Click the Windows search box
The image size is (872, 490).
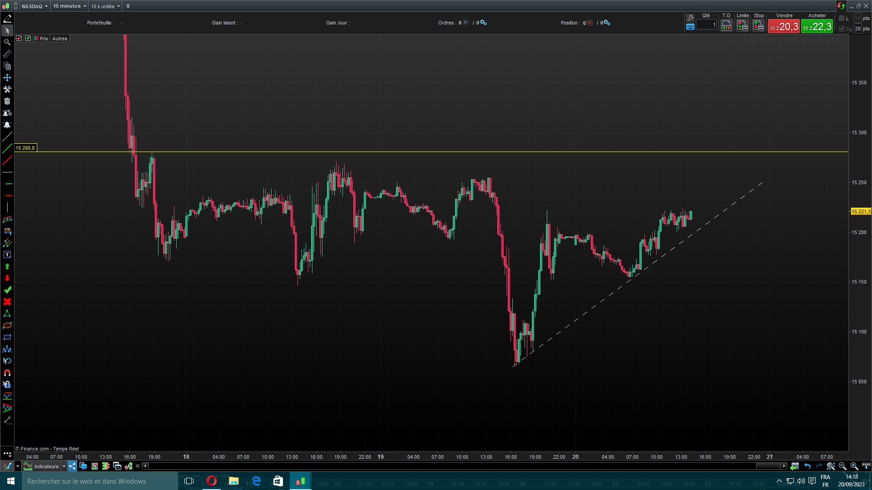[100, 481]
